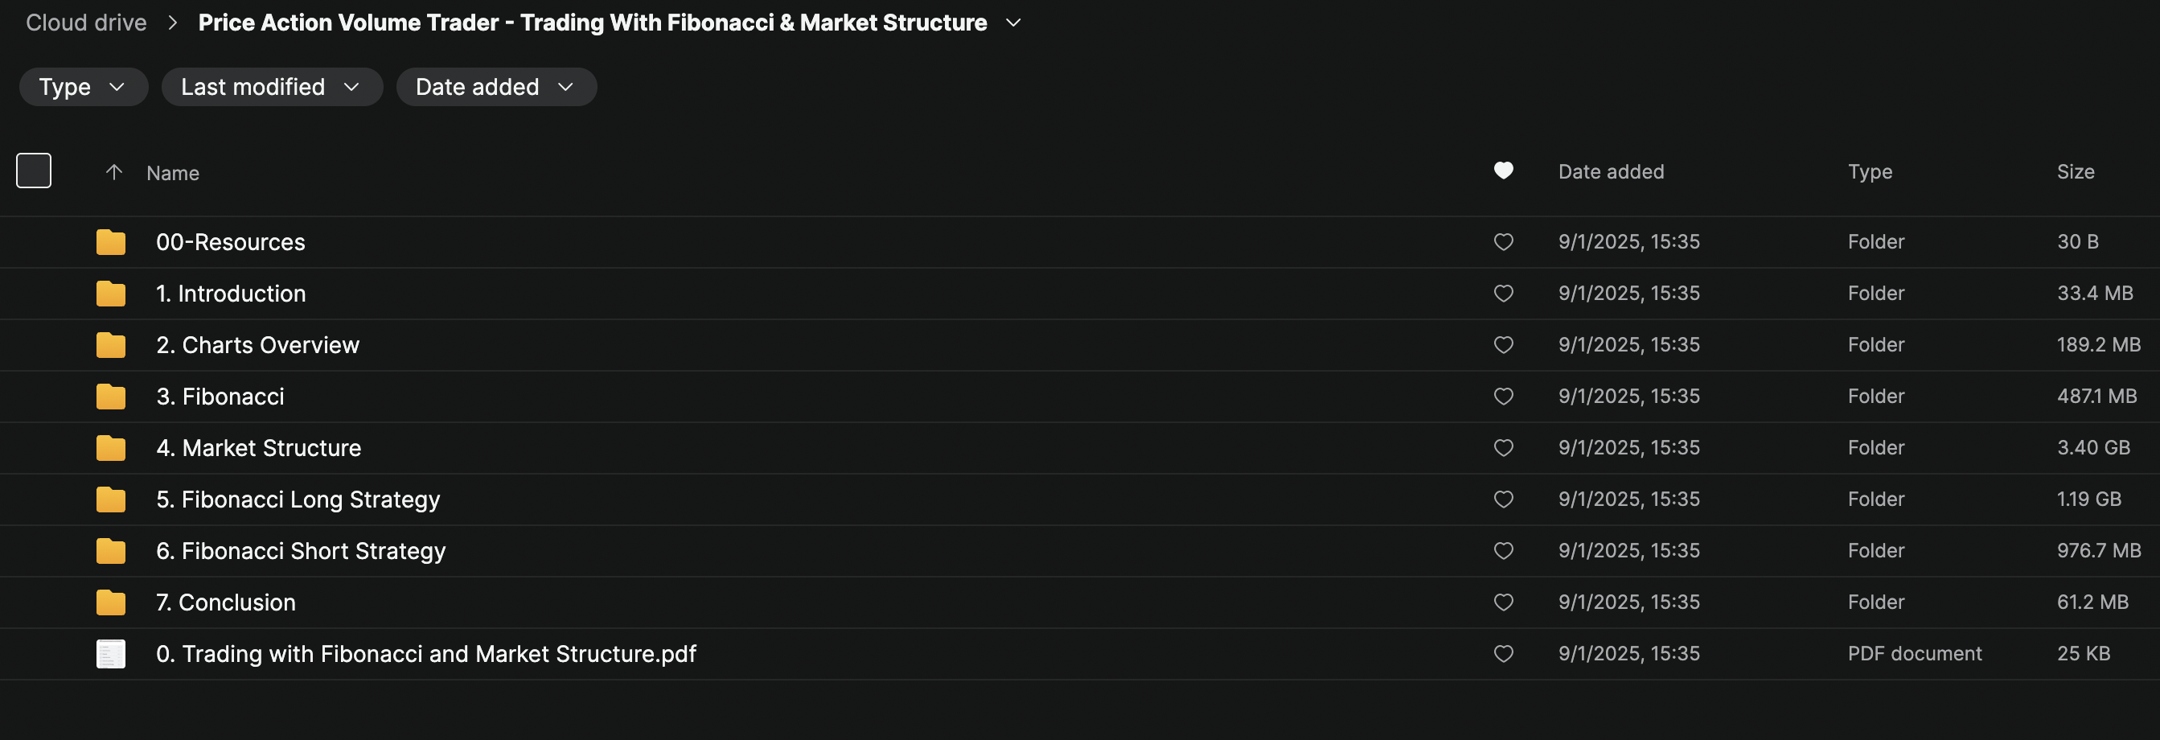Click the ascending sort arrow beside Name
The width and height of the screenshot is (2160, 740).
click(113, 171)
